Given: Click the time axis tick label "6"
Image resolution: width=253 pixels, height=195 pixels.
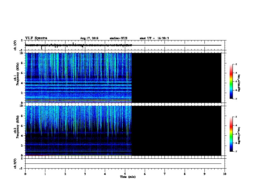Looking at the screenshot, I should (145, 174).
